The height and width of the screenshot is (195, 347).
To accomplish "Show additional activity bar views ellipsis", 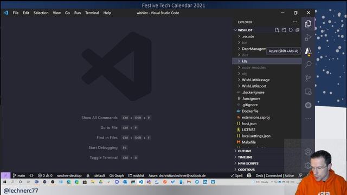I will click(308, 119).
